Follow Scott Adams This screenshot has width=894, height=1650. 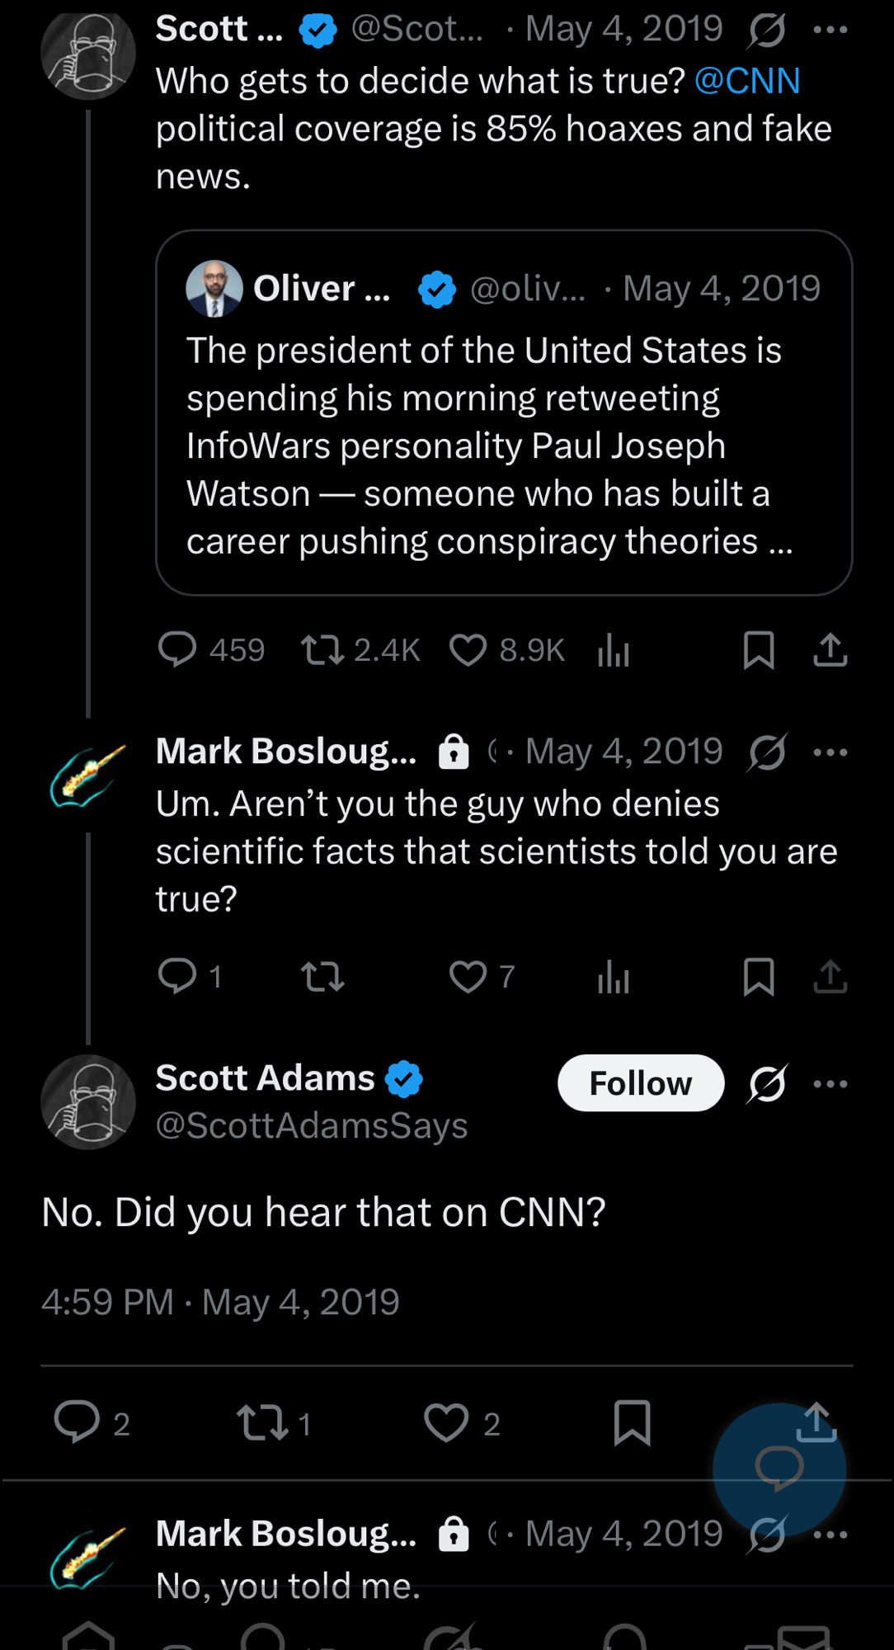point(641,1083)
